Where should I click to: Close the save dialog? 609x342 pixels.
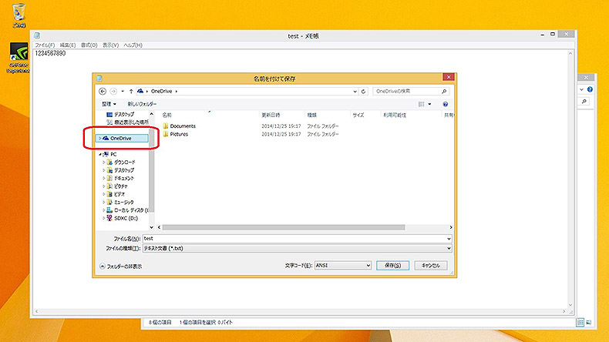(x=449, y=77)
